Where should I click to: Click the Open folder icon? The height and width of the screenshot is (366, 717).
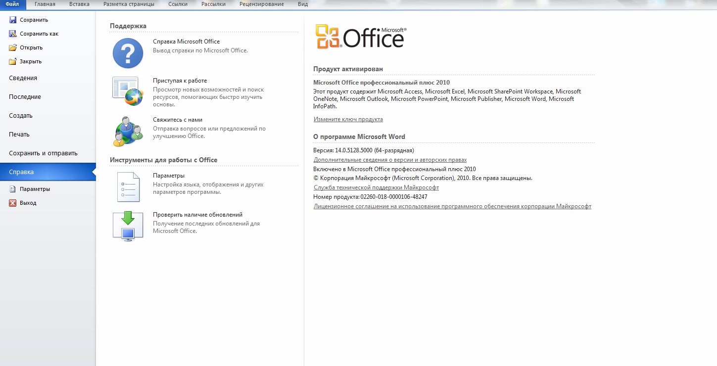coord(13,47)
